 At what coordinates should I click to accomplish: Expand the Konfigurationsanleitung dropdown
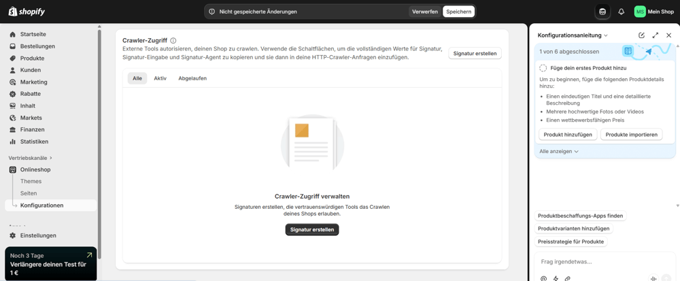[x=606, y=35]
